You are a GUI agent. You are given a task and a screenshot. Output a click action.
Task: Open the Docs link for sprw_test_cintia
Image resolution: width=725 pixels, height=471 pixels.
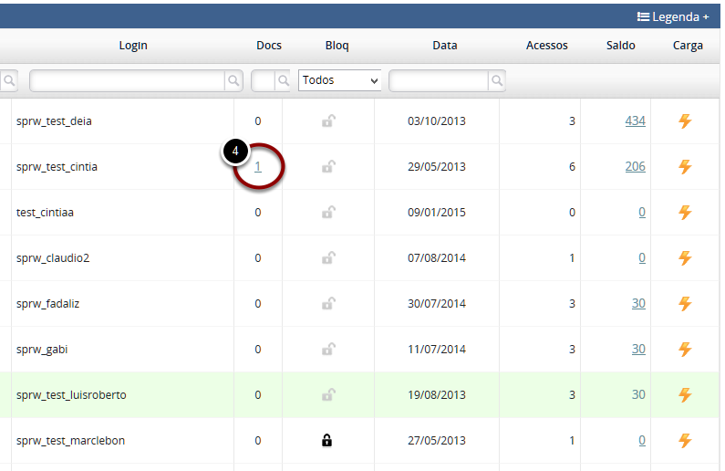coord(258,167)
